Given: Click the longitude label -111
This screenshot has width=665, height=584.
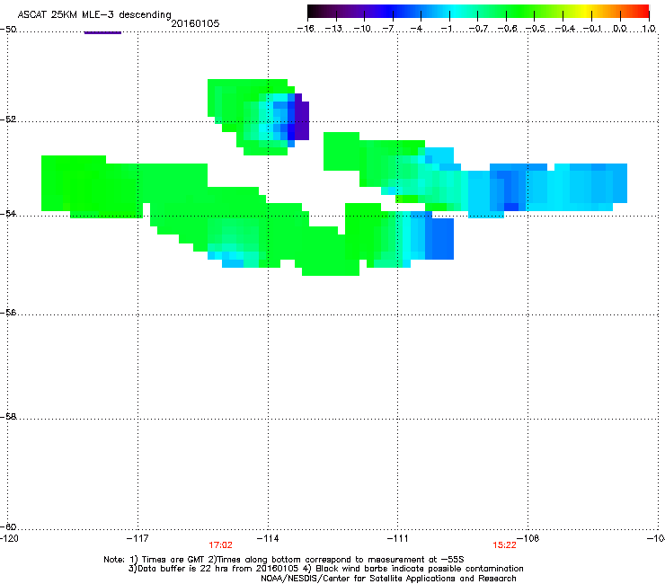Looking at the screenshot, I should 397,538.
